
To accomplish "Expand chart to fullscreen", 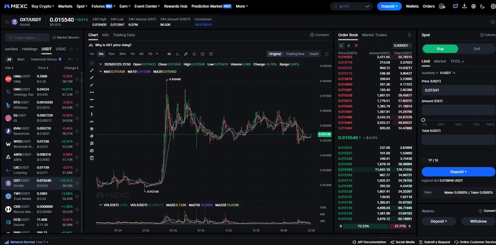I will pyautogui.click(x=327, y=54).
